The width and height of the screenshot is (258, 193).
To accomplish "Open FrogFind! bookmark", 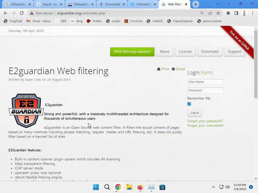I will point(13,21).
